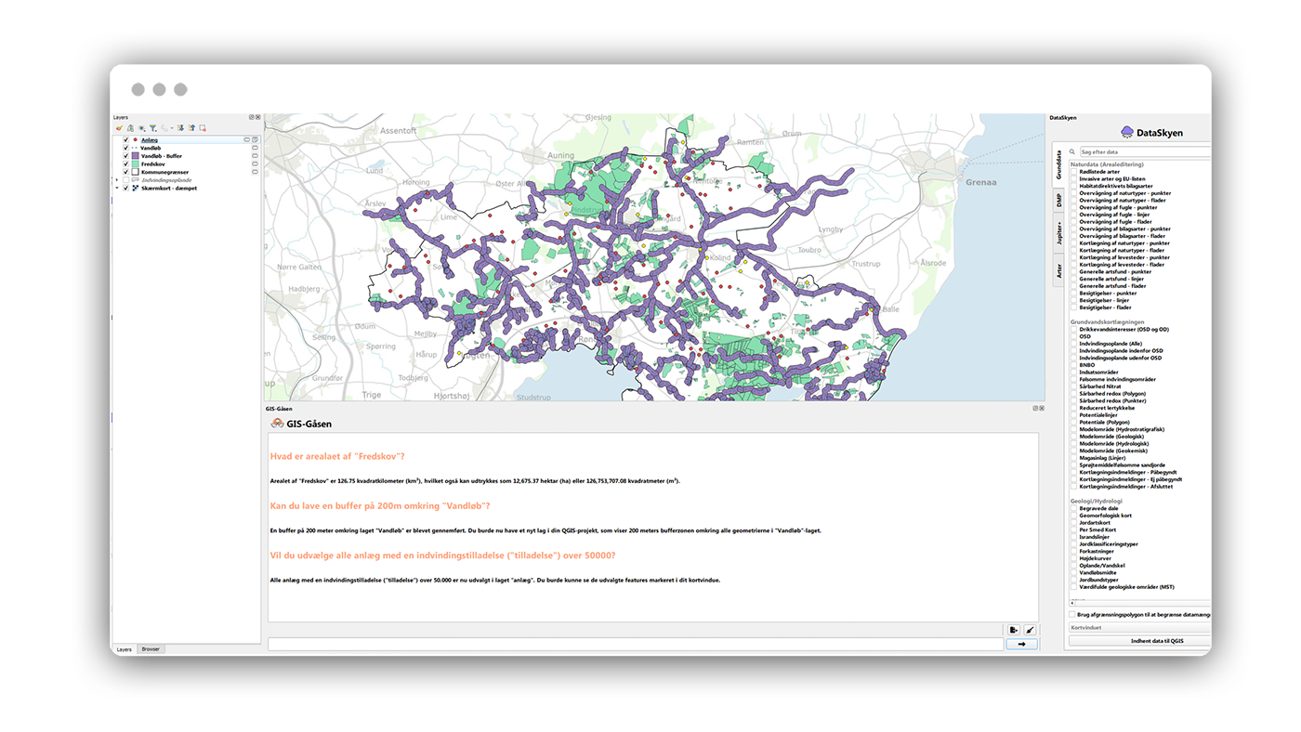This screenshot has width=1301, height=732.
Task: Collapse the Skærmkort - dæmpet group
Action: click(116, 189)
